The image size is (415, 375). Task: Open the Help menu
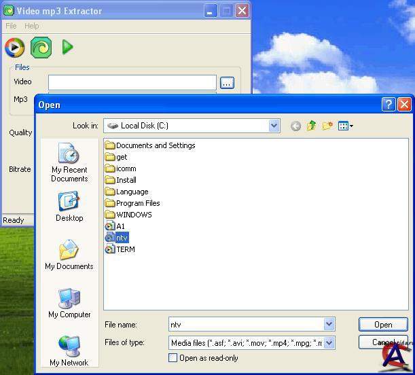tap(32, 26)
